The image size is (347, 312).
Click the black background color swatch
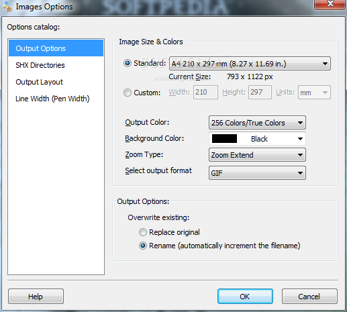(x=224, y=139)
